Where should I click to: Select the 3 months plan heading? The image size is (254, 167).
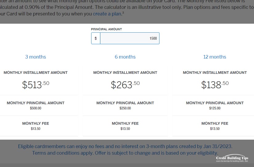[x=35, y=57]
